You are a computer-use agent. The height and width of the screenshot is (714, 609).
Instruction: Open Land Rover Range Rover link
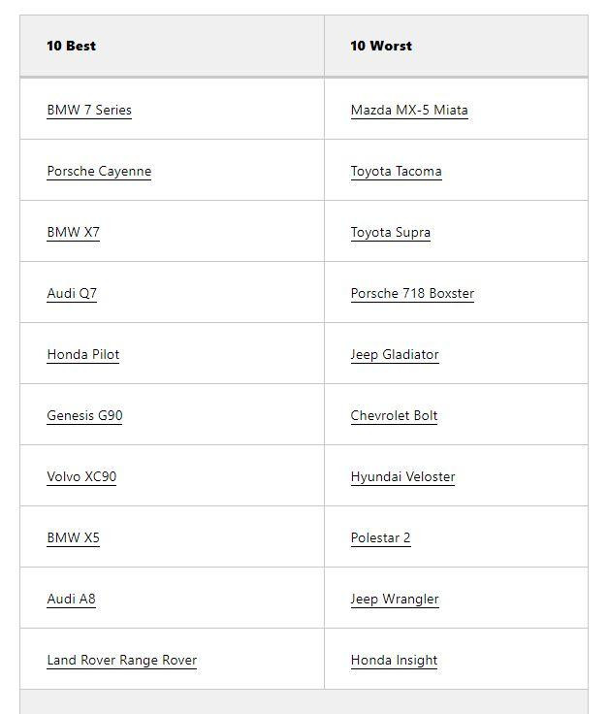122,660
